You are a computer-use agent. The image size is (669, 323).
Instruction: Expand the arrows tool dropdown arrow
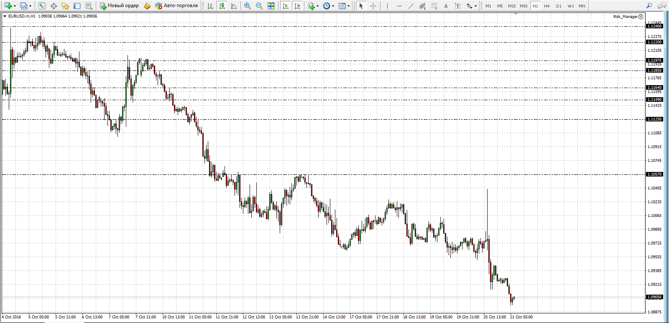coord(476,6)
